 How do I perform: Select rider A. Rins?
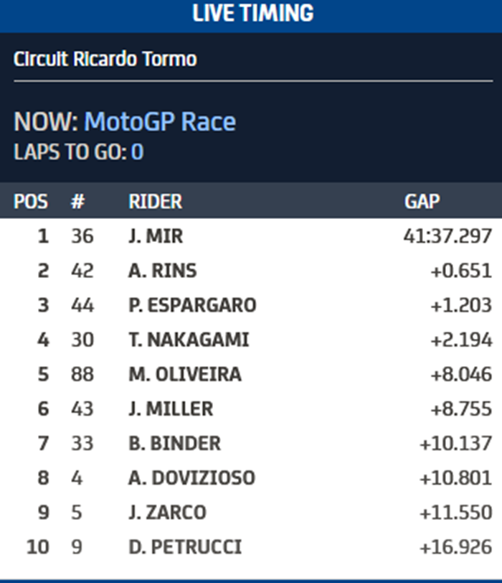162,271
